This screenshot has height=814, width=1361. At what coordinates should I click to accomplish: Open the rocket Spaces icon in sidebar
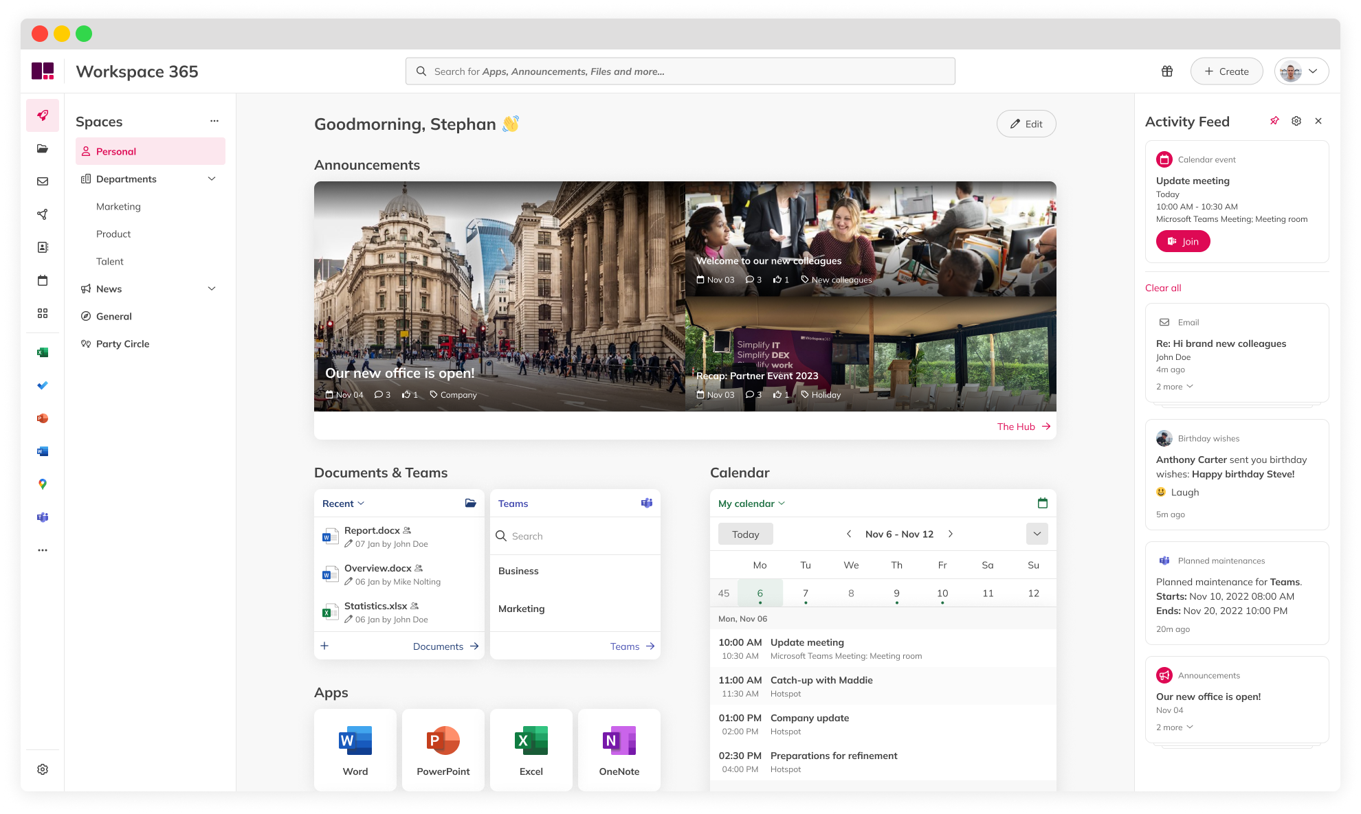pos(43,115)
